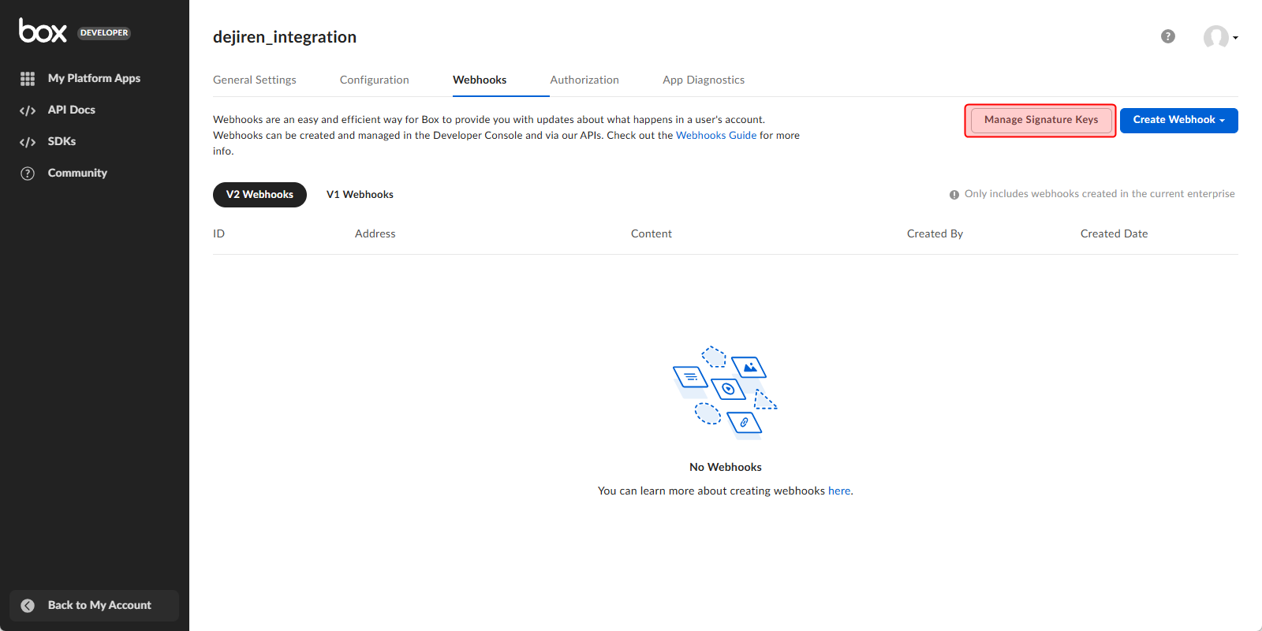This screenshot has width=1262, height=631.
Task: Go to My Platform Apps
Action: pos(94,78)
